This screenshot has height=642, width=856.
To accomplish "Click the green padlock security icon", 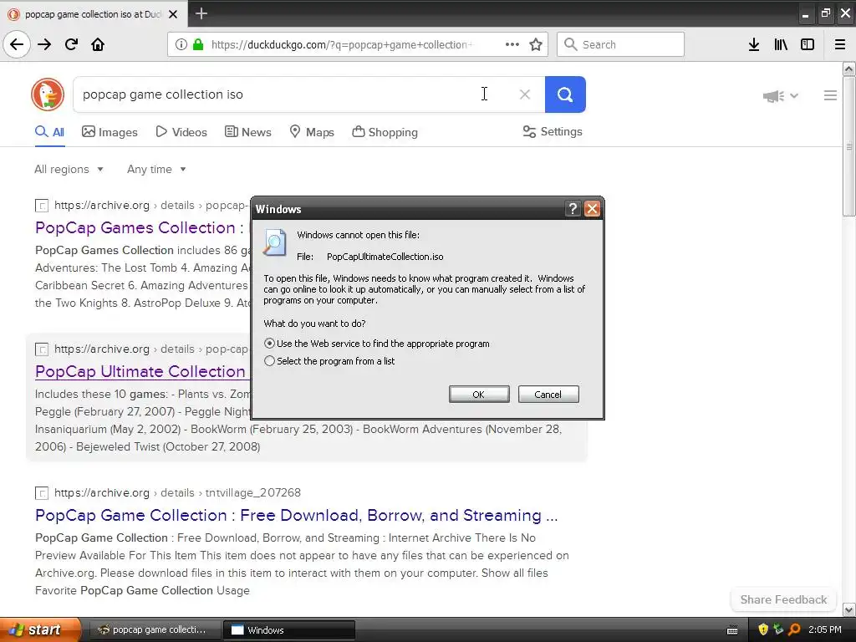I will click(198, 44).
